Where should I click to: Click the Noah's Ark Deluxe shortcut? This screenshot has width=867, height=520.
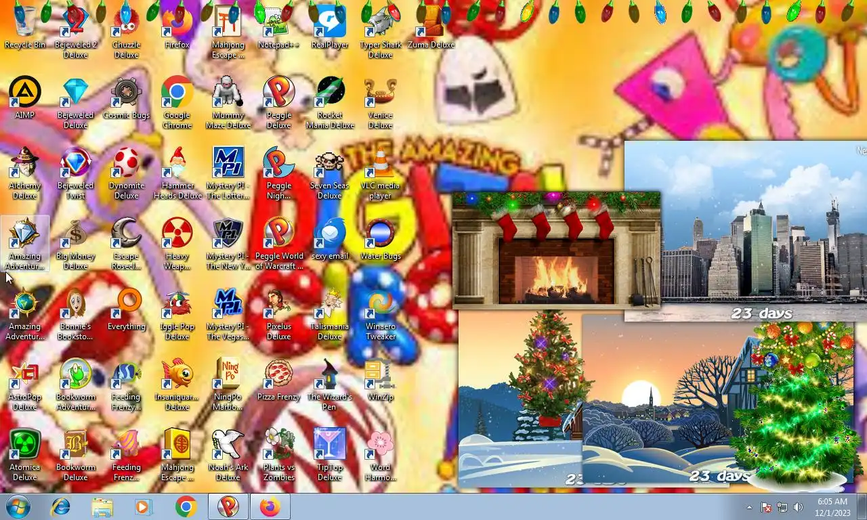pos(228,455)
